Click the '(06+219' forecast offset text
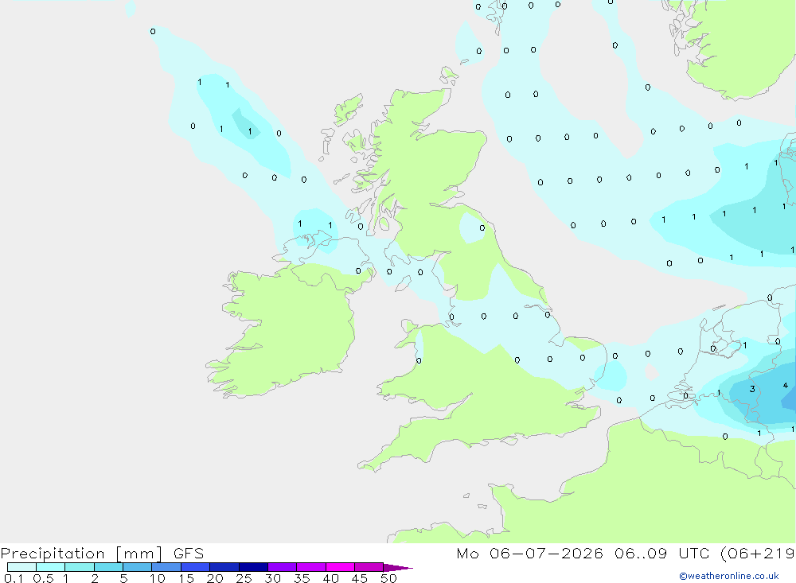The width and height of the screenshot is (796, 583). (758, 554)
